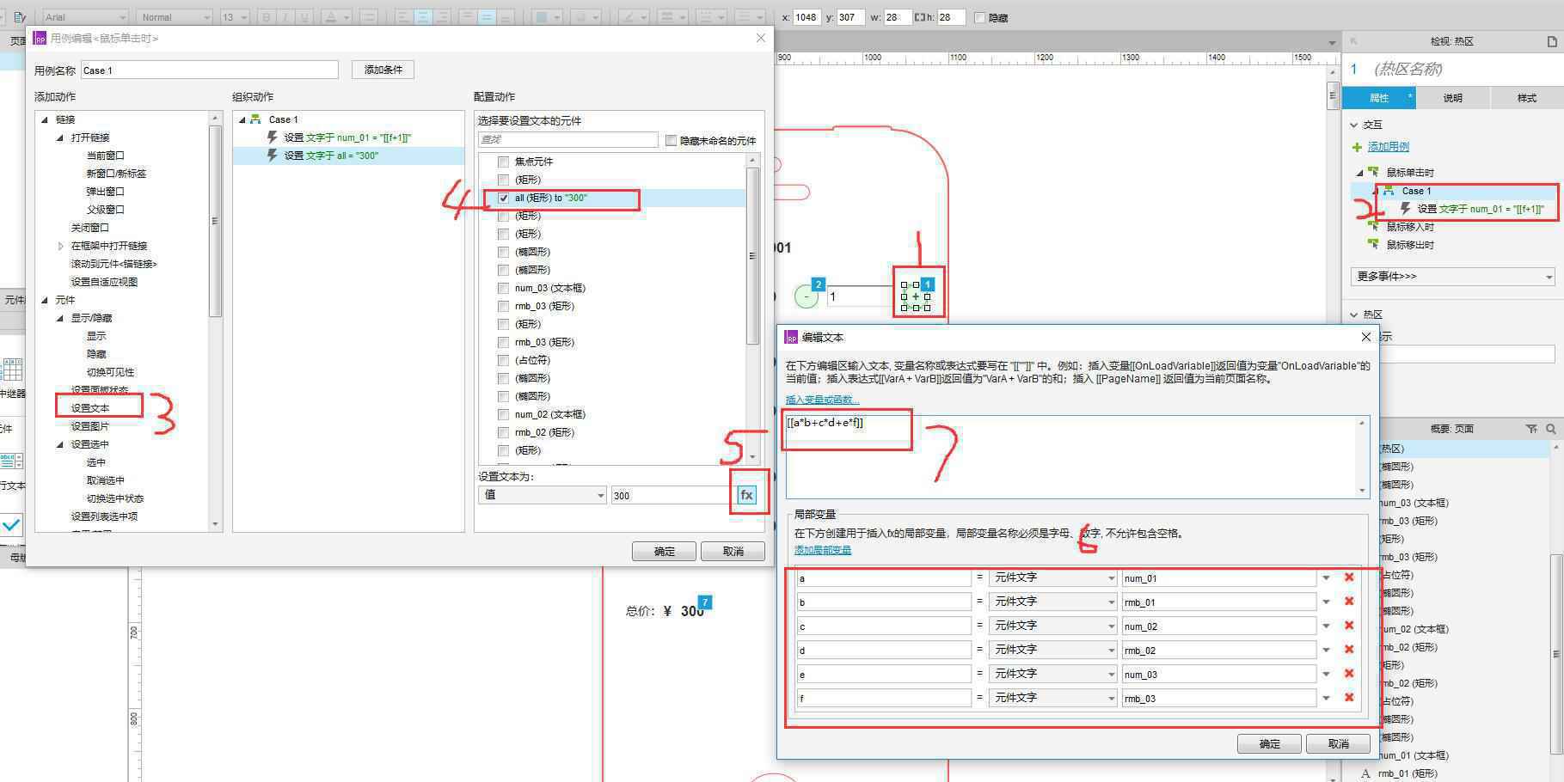The height and width of the screenshot is (782, 1564).
Task: Click 取消 in the 用例编辑 dialog
Action: [x=733, y=551]
